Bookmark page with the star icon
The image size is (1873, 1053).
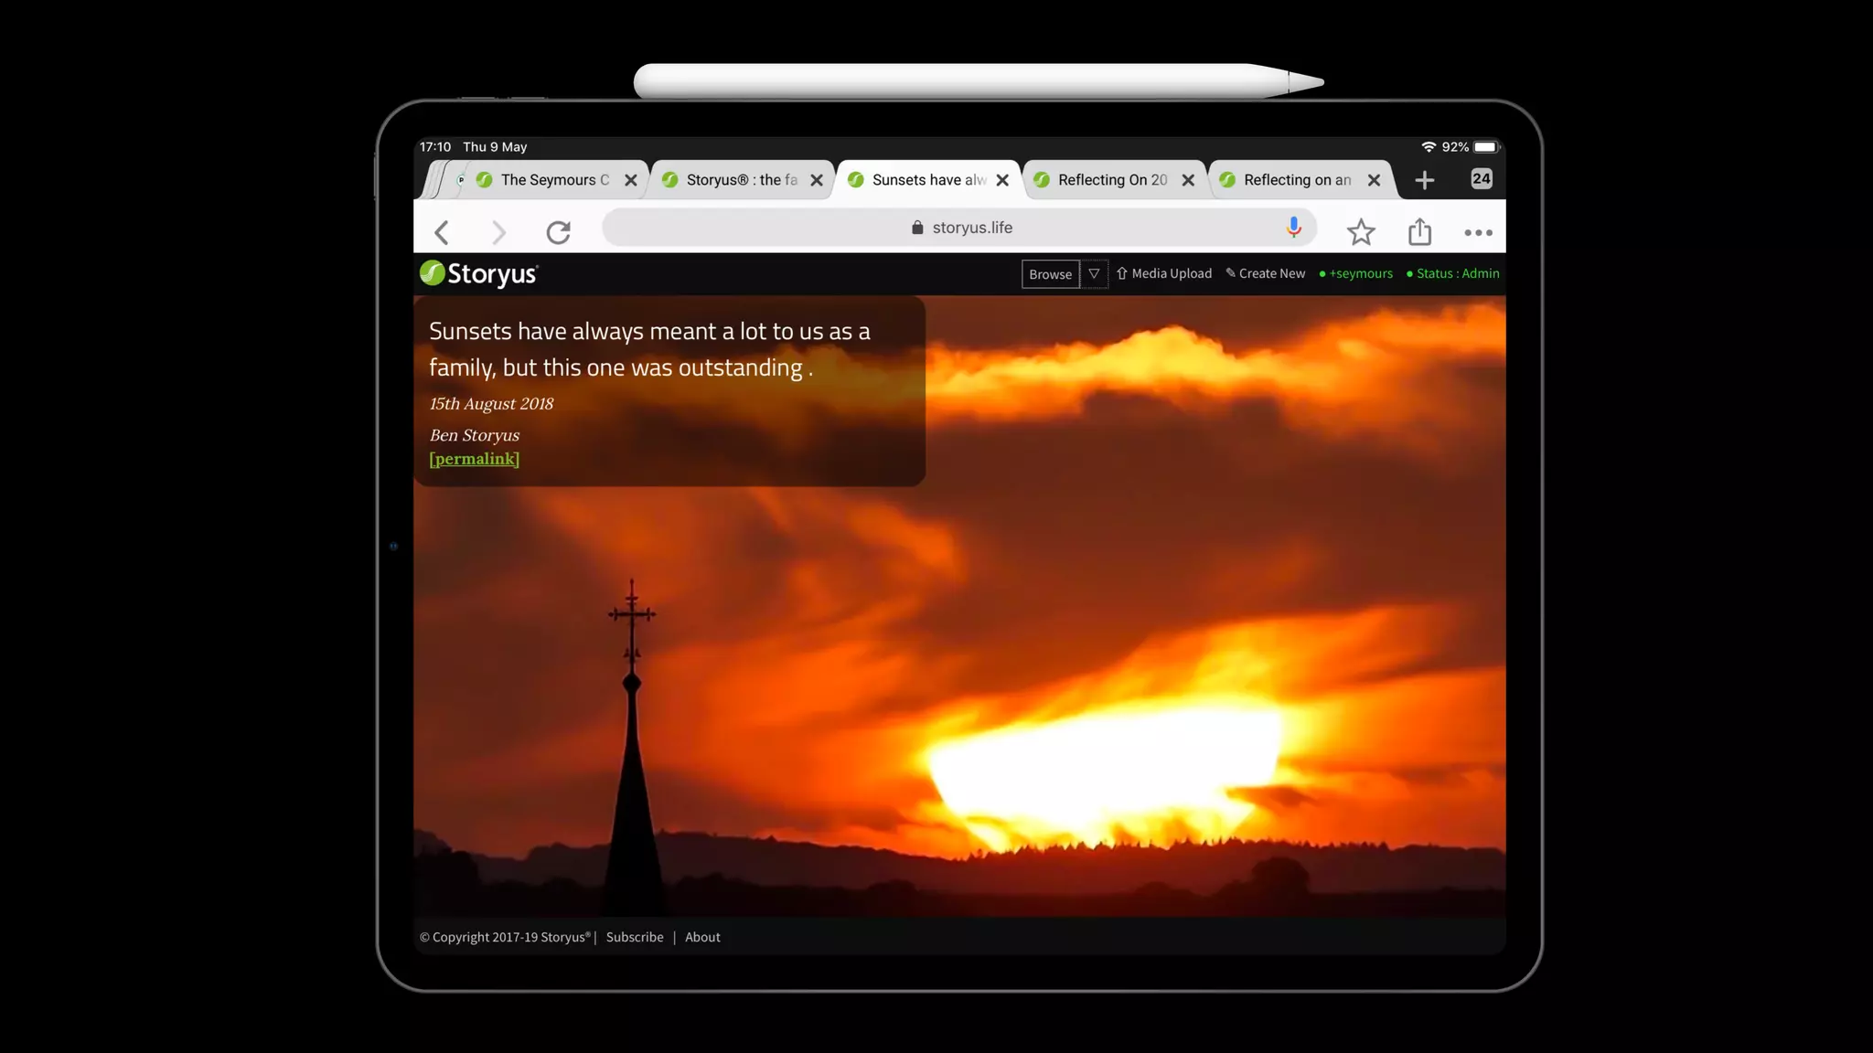click(x=1361, y=232)
